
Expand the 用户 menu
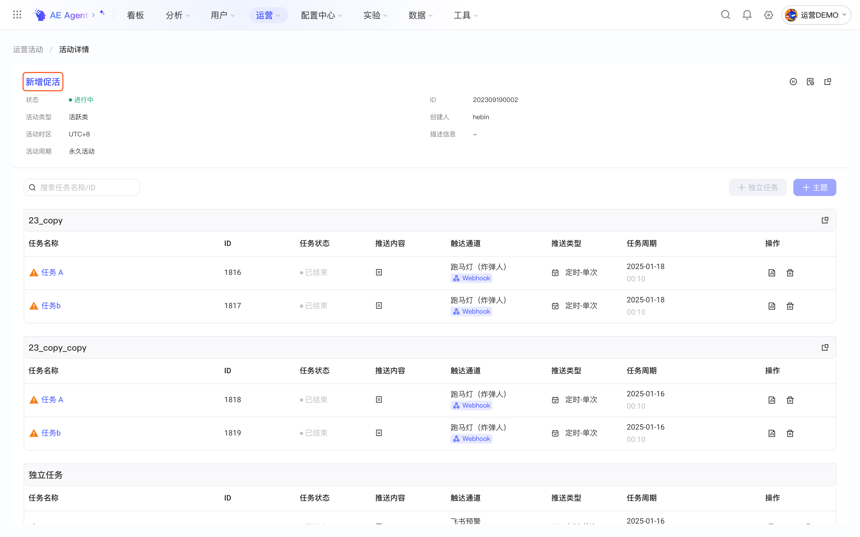[x=223, y=15]
